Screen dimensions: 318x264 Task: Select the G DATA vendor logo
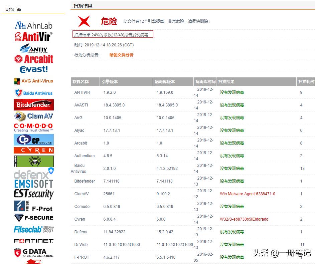[x=33, y=253]
